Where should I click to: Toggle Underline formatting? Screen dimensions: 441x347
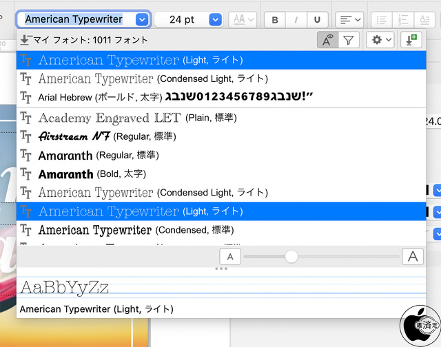pyautogui.click(x=317, y=20)
